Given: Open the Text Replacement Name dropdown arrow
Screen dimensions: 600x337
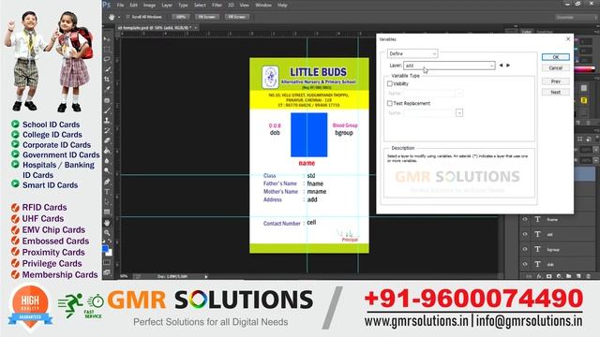Looking at the screenshot, I should pyautogui.click(x=459, y=112).
